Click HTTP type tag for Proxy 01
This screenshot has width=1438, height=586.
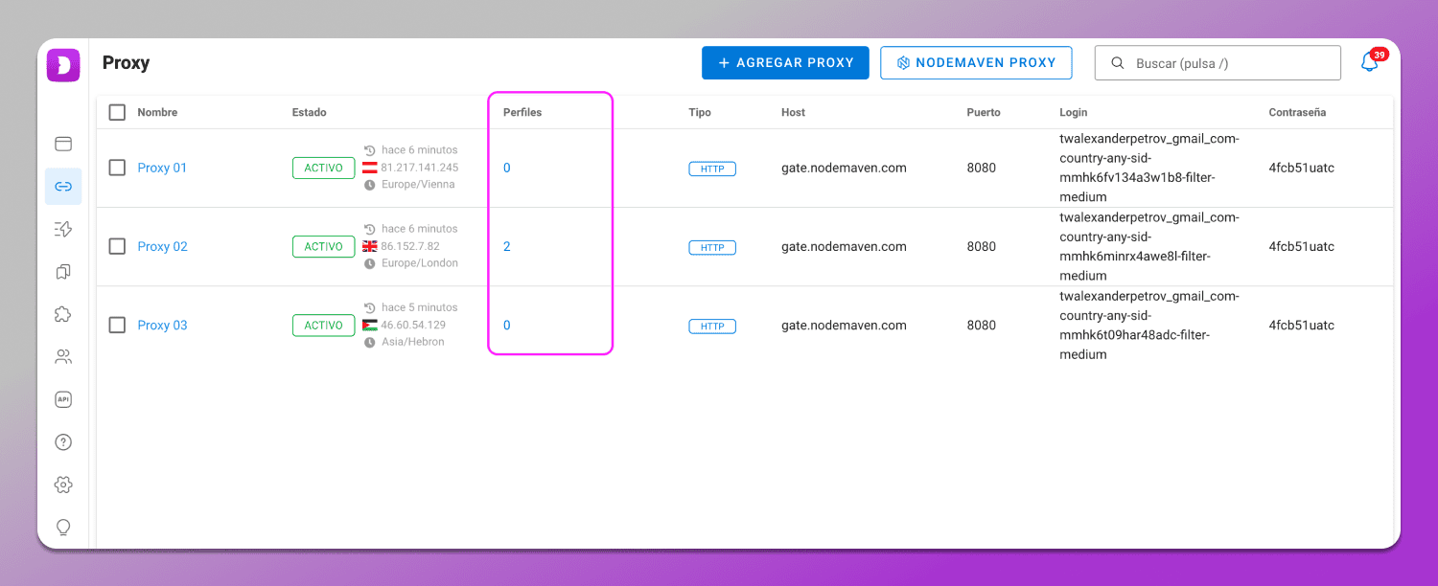tap(712, 169)
